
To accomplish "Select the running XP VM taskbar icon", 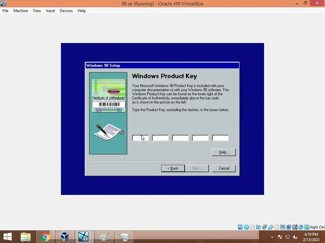I will tap(83, 237).
